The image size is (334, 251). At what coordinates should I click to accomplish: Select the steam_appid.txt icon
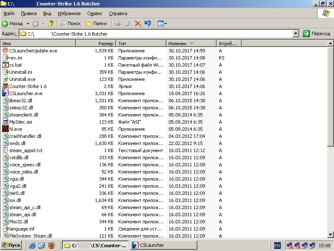pos(5,150)
